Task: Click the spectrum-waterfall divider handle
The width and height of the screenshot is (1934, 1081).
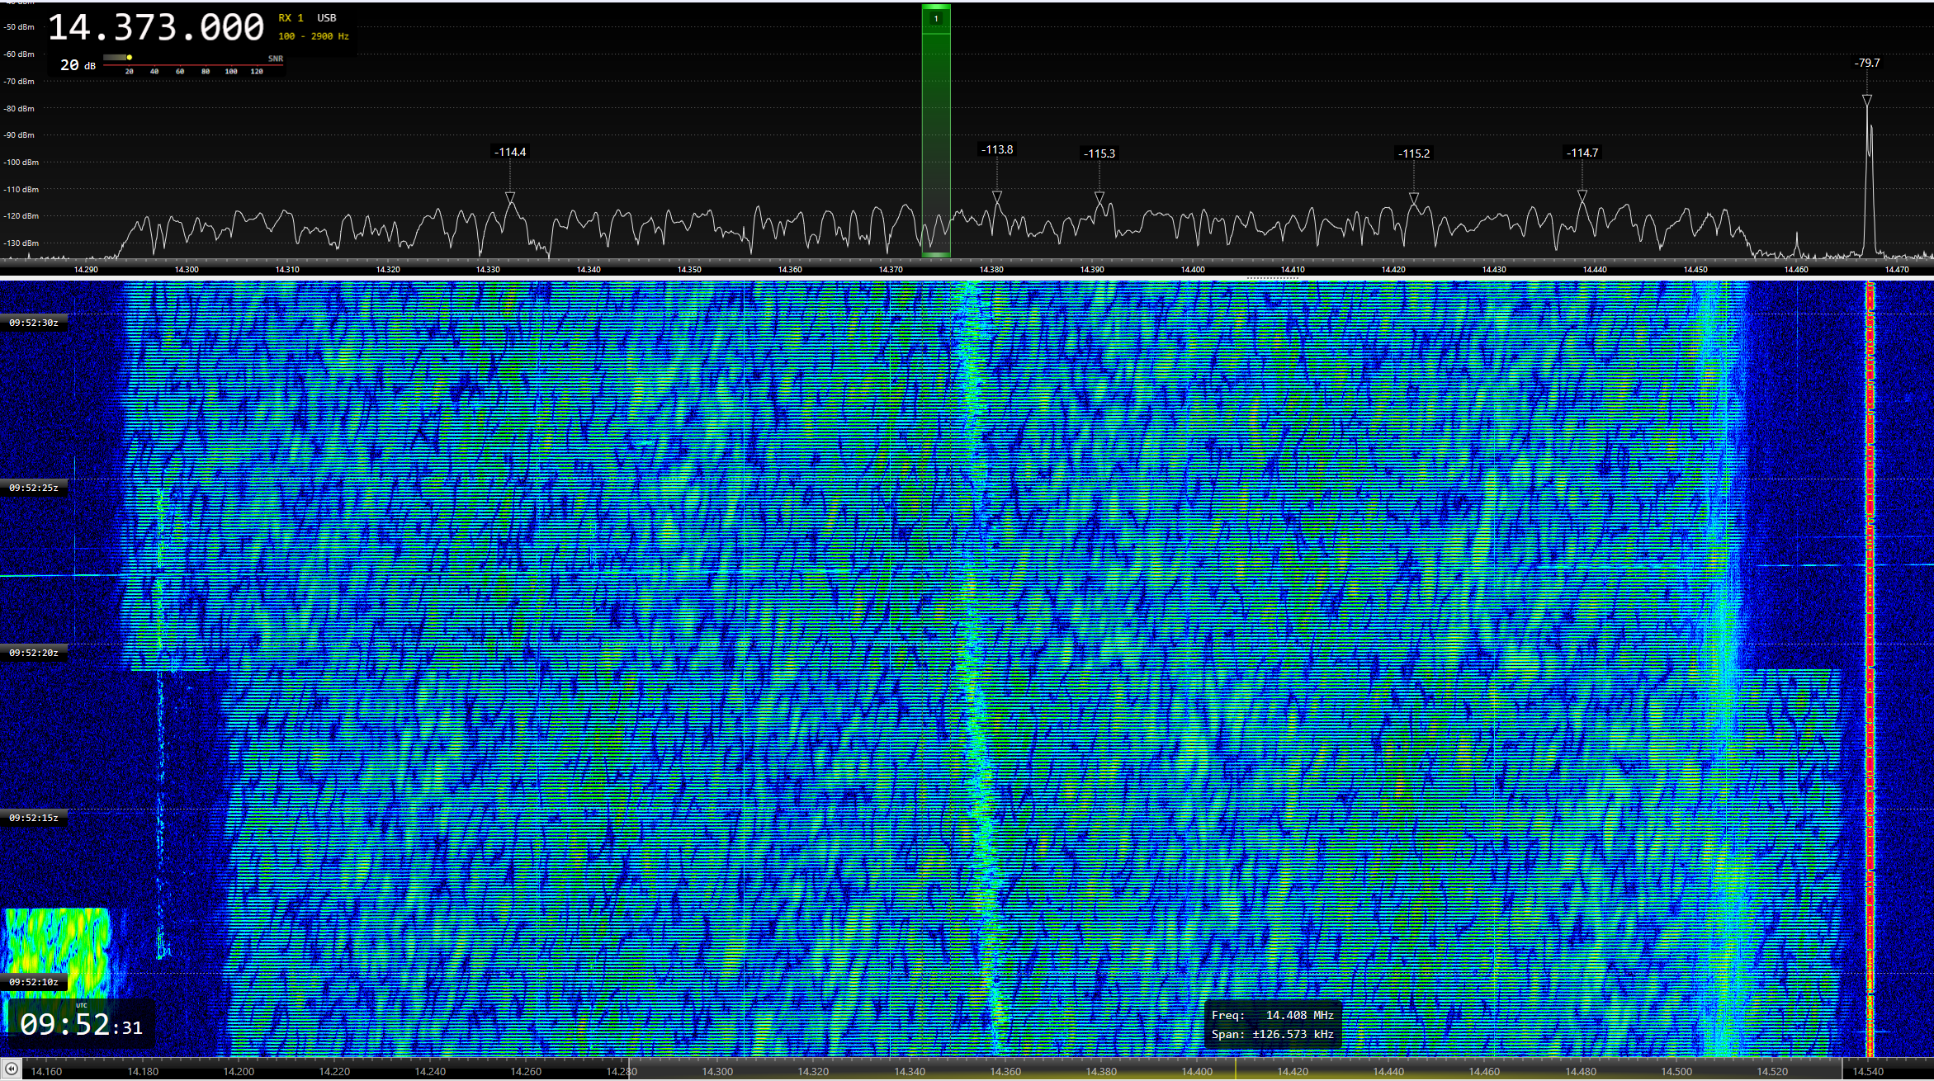Action: (1272, 278)
